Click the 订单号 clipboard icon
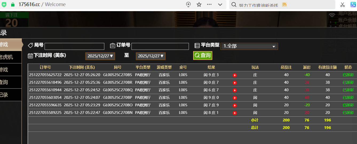The image size is (357, 144). 113,45
